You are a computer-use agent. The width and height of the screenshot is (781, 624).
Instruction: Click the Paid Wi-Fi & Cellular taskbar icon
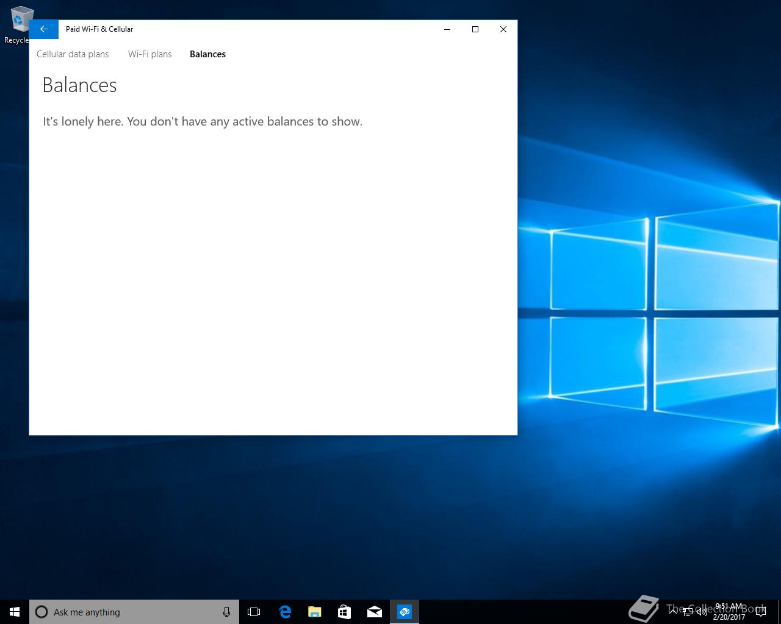click(x=405, y=612)
